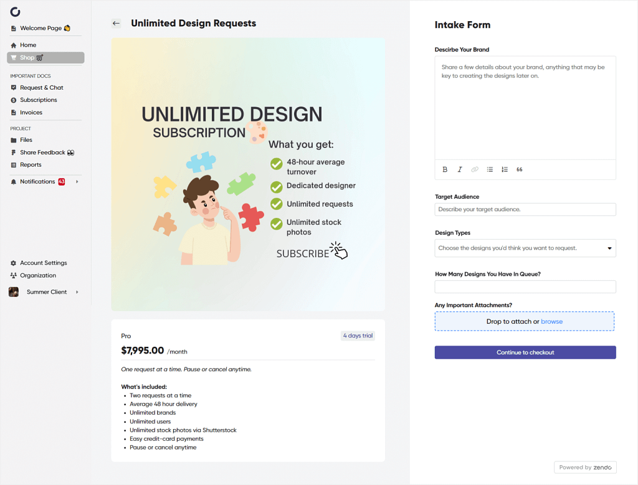Image resolution: width=638 pixels, height=485 pixels.
Task: Click the Reports table icon
Action: [x=14, y=165]
